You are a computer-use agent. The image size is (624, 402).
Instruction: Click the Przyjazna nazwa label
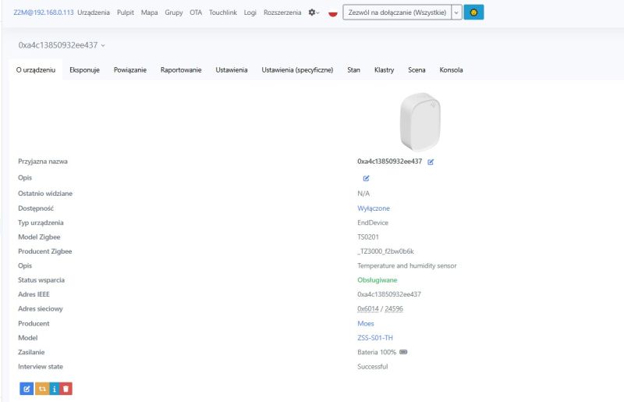[43, 162]
